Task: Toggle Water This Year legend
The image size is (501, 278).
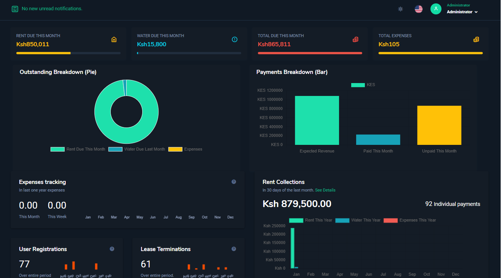Action: (358, 220)
